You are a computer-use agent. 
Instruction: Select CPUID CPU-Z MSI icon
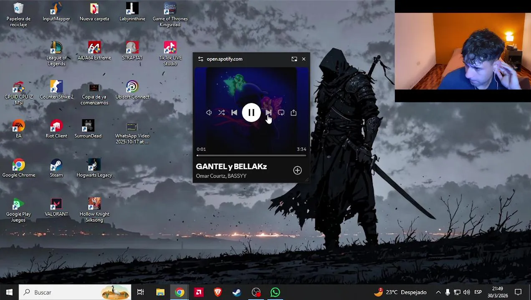tap(19, 93)
